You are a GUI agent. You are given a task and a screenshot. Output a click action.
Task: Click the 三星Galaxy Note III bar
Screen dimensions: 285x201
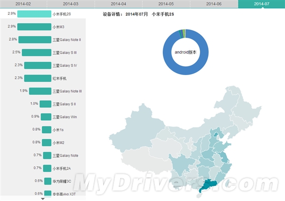(x=40, y=91)
